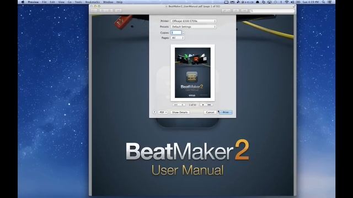The height and width of the screenshot is (198, 353).
Task: Click the AirPlay display icon in menu bar
Action: click(x=270, y=2)
